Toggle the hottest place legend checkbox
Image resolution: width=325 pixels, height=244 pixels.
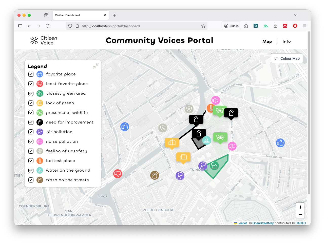coord(31,161)
